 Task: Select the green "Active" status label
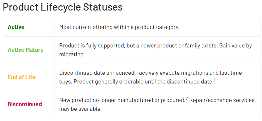(16, 27)
